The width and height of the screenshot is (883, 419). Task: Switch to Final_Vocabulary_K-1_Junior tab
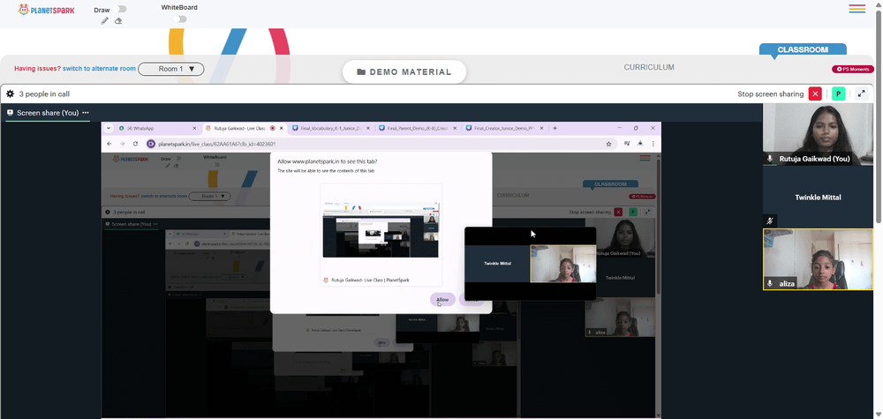330,128
